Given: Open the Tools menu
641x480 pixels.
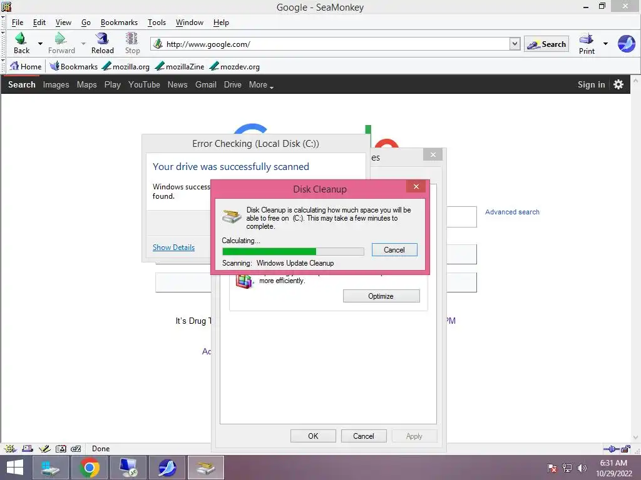Looking at the screenshot, I should coord(156,22).
